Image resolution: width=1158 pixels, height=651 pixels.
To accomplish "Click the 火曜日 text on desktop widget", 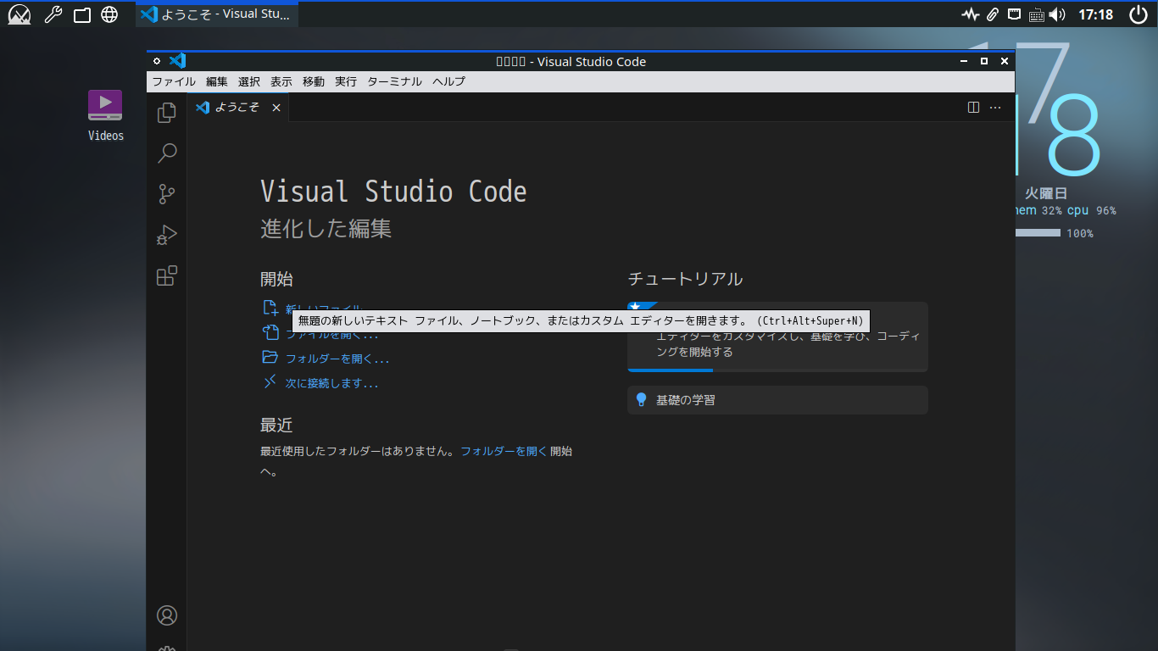I will tap(1046, 193).
